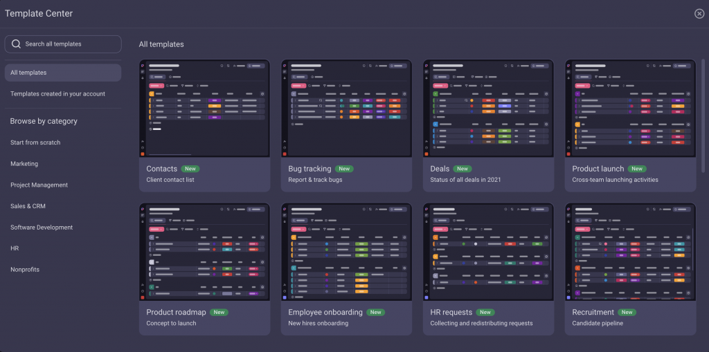Choose the HR category
This screenshot has height=352, width=709.
[x=15, y=248]
